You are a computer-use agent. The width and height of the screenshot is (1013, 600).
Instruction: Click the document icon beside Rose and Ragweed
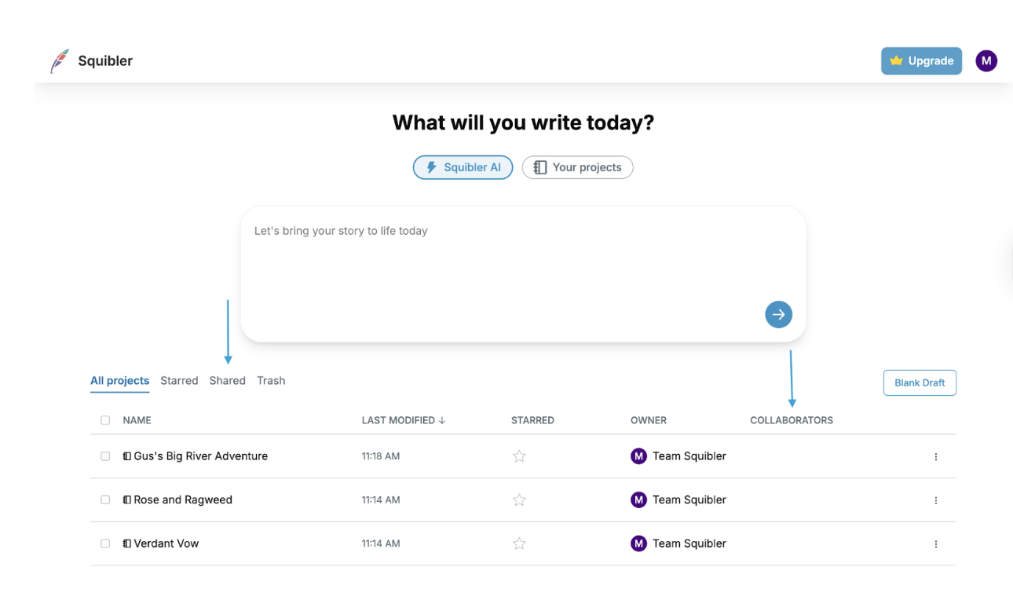pos(127,499)
